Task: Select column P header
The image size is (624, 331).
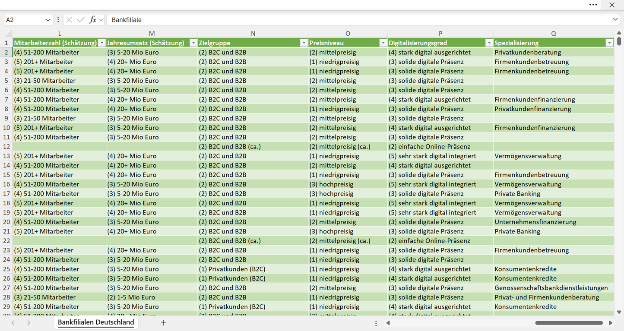Action: [x=440, y=34]
